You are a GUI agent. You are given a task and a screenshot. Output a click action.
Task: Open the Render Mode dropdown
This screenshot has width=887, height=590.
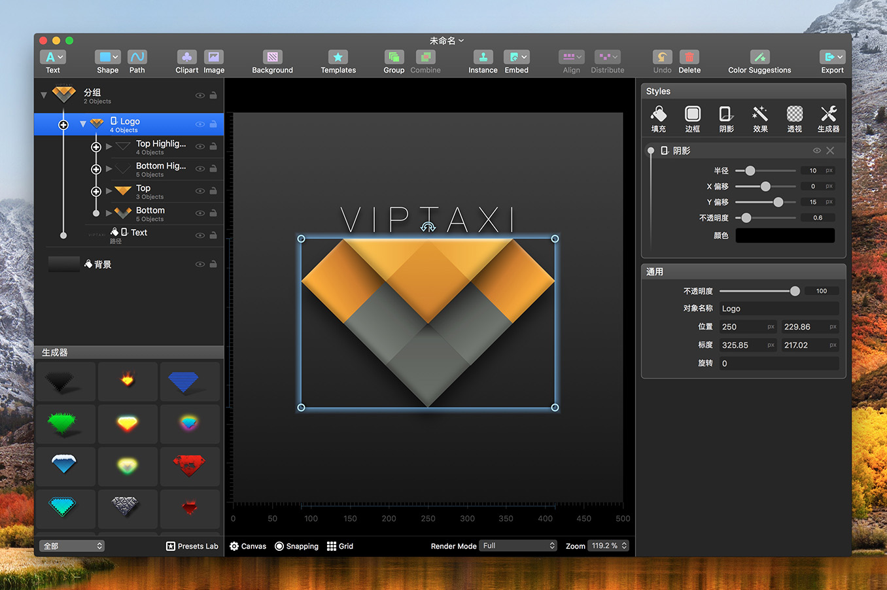(x=518, y=546)
